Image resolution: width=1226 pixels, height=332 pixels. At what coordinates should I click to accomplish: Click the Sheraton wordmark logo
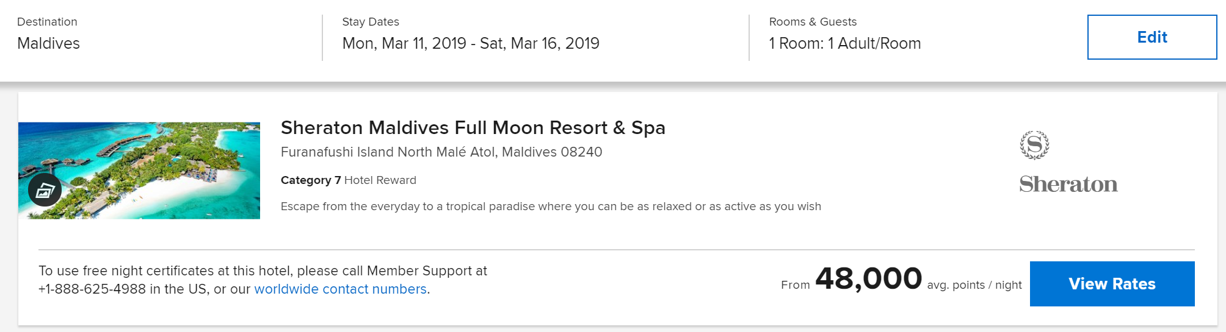[x=1068, y=184]
